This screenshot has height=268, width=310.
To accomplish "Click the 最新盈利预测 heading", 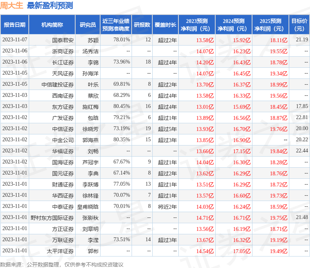I will click(x=50, y=5).
